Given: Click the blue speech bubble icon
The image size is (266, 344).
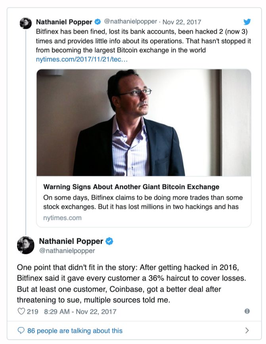Looking at the screenshot, I should pos(21,331).
